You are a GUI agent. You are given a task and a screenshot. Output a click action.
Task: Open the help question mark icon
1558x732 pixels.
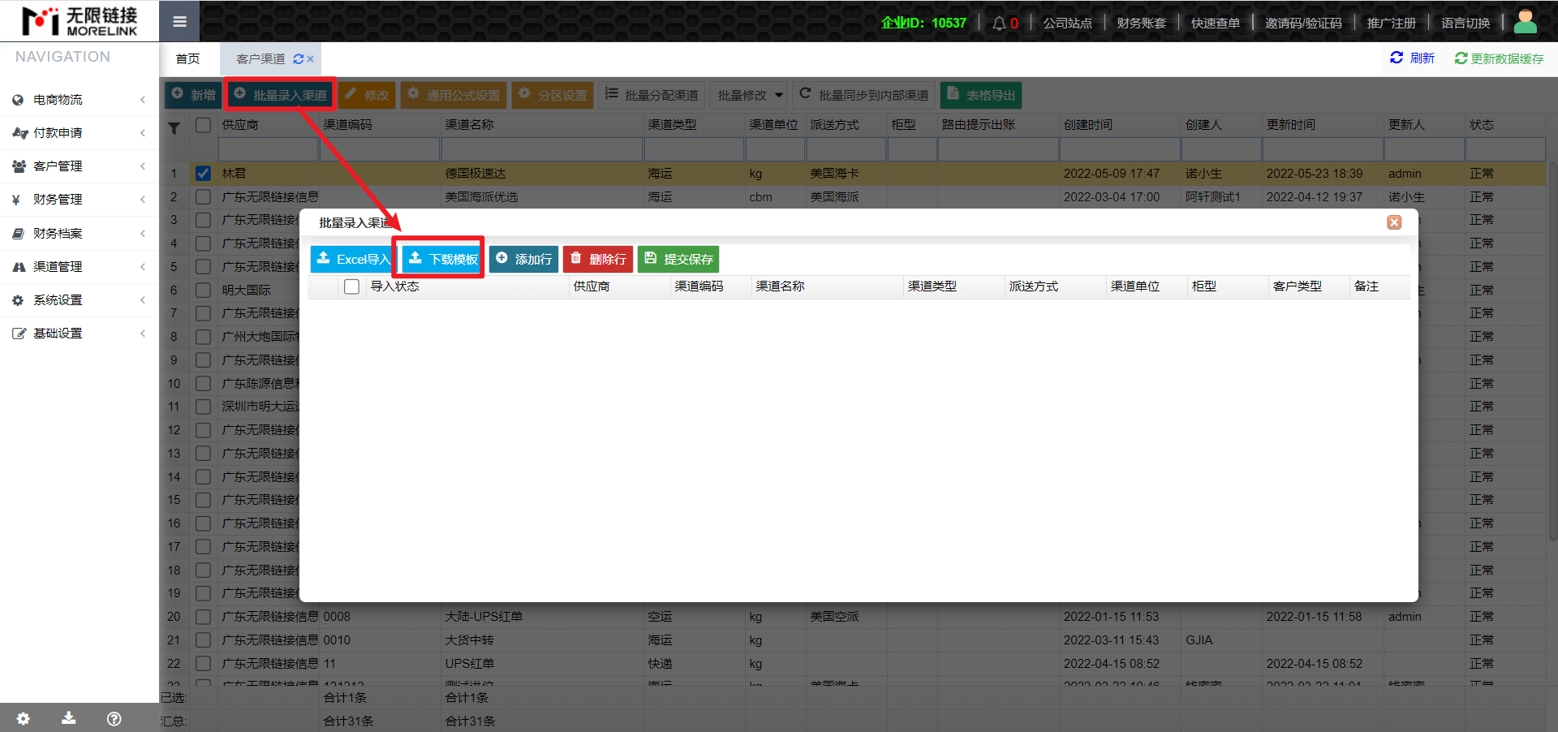pyautogui.click(x=114, y=718)
